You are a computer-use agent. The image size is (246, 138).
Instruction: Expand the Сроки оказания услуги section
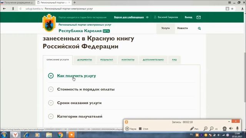point(79,103)
